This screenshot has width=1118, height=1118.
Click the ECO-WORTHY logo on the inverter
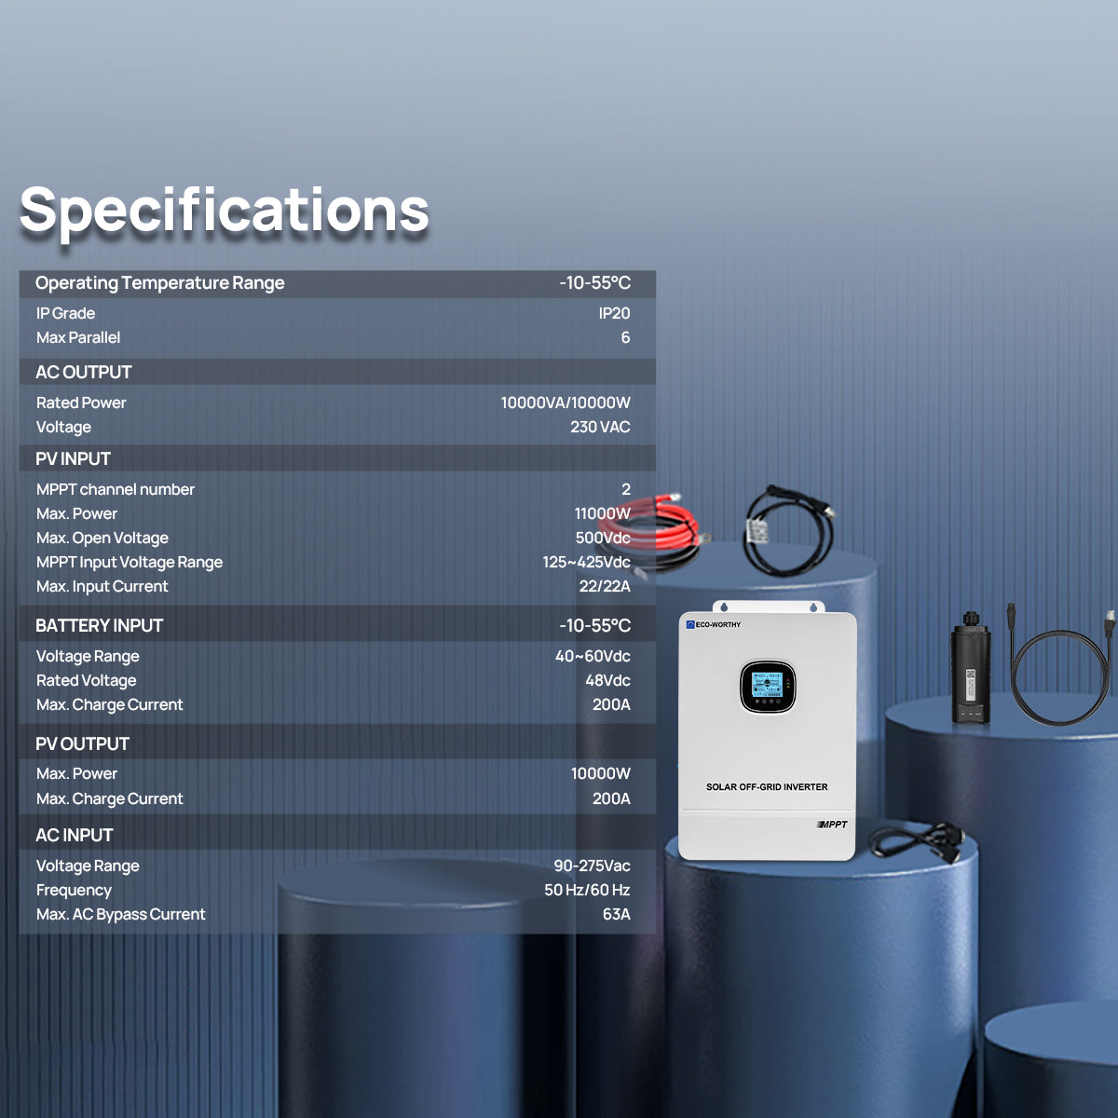click(x=714, y=624)
